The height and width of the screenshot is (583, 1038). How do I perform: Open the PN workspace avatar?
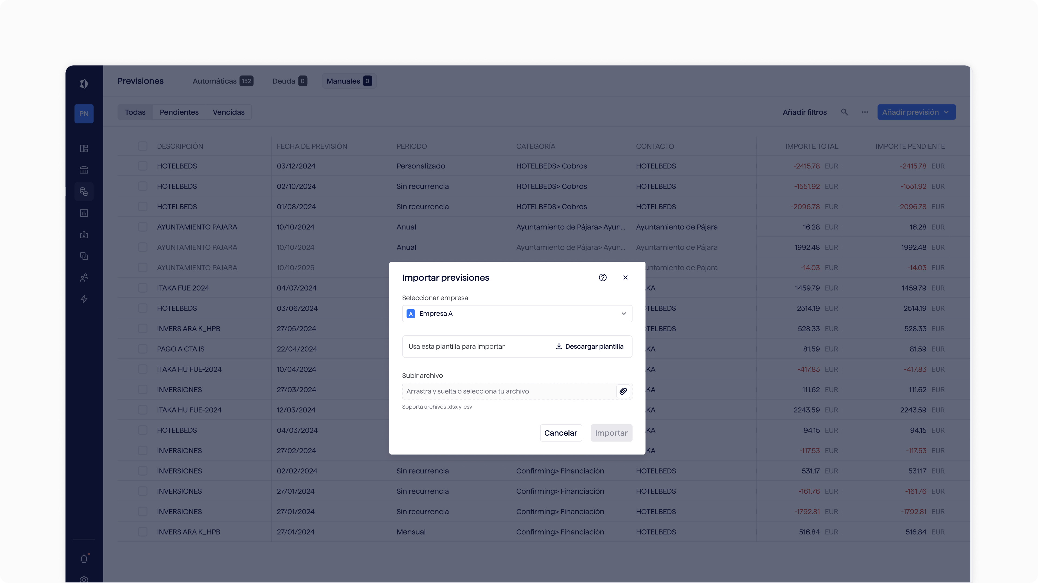click(x=84, y=113)
